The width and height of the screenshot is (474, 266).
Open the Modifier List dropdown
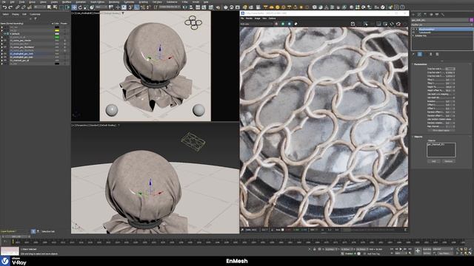441,24
